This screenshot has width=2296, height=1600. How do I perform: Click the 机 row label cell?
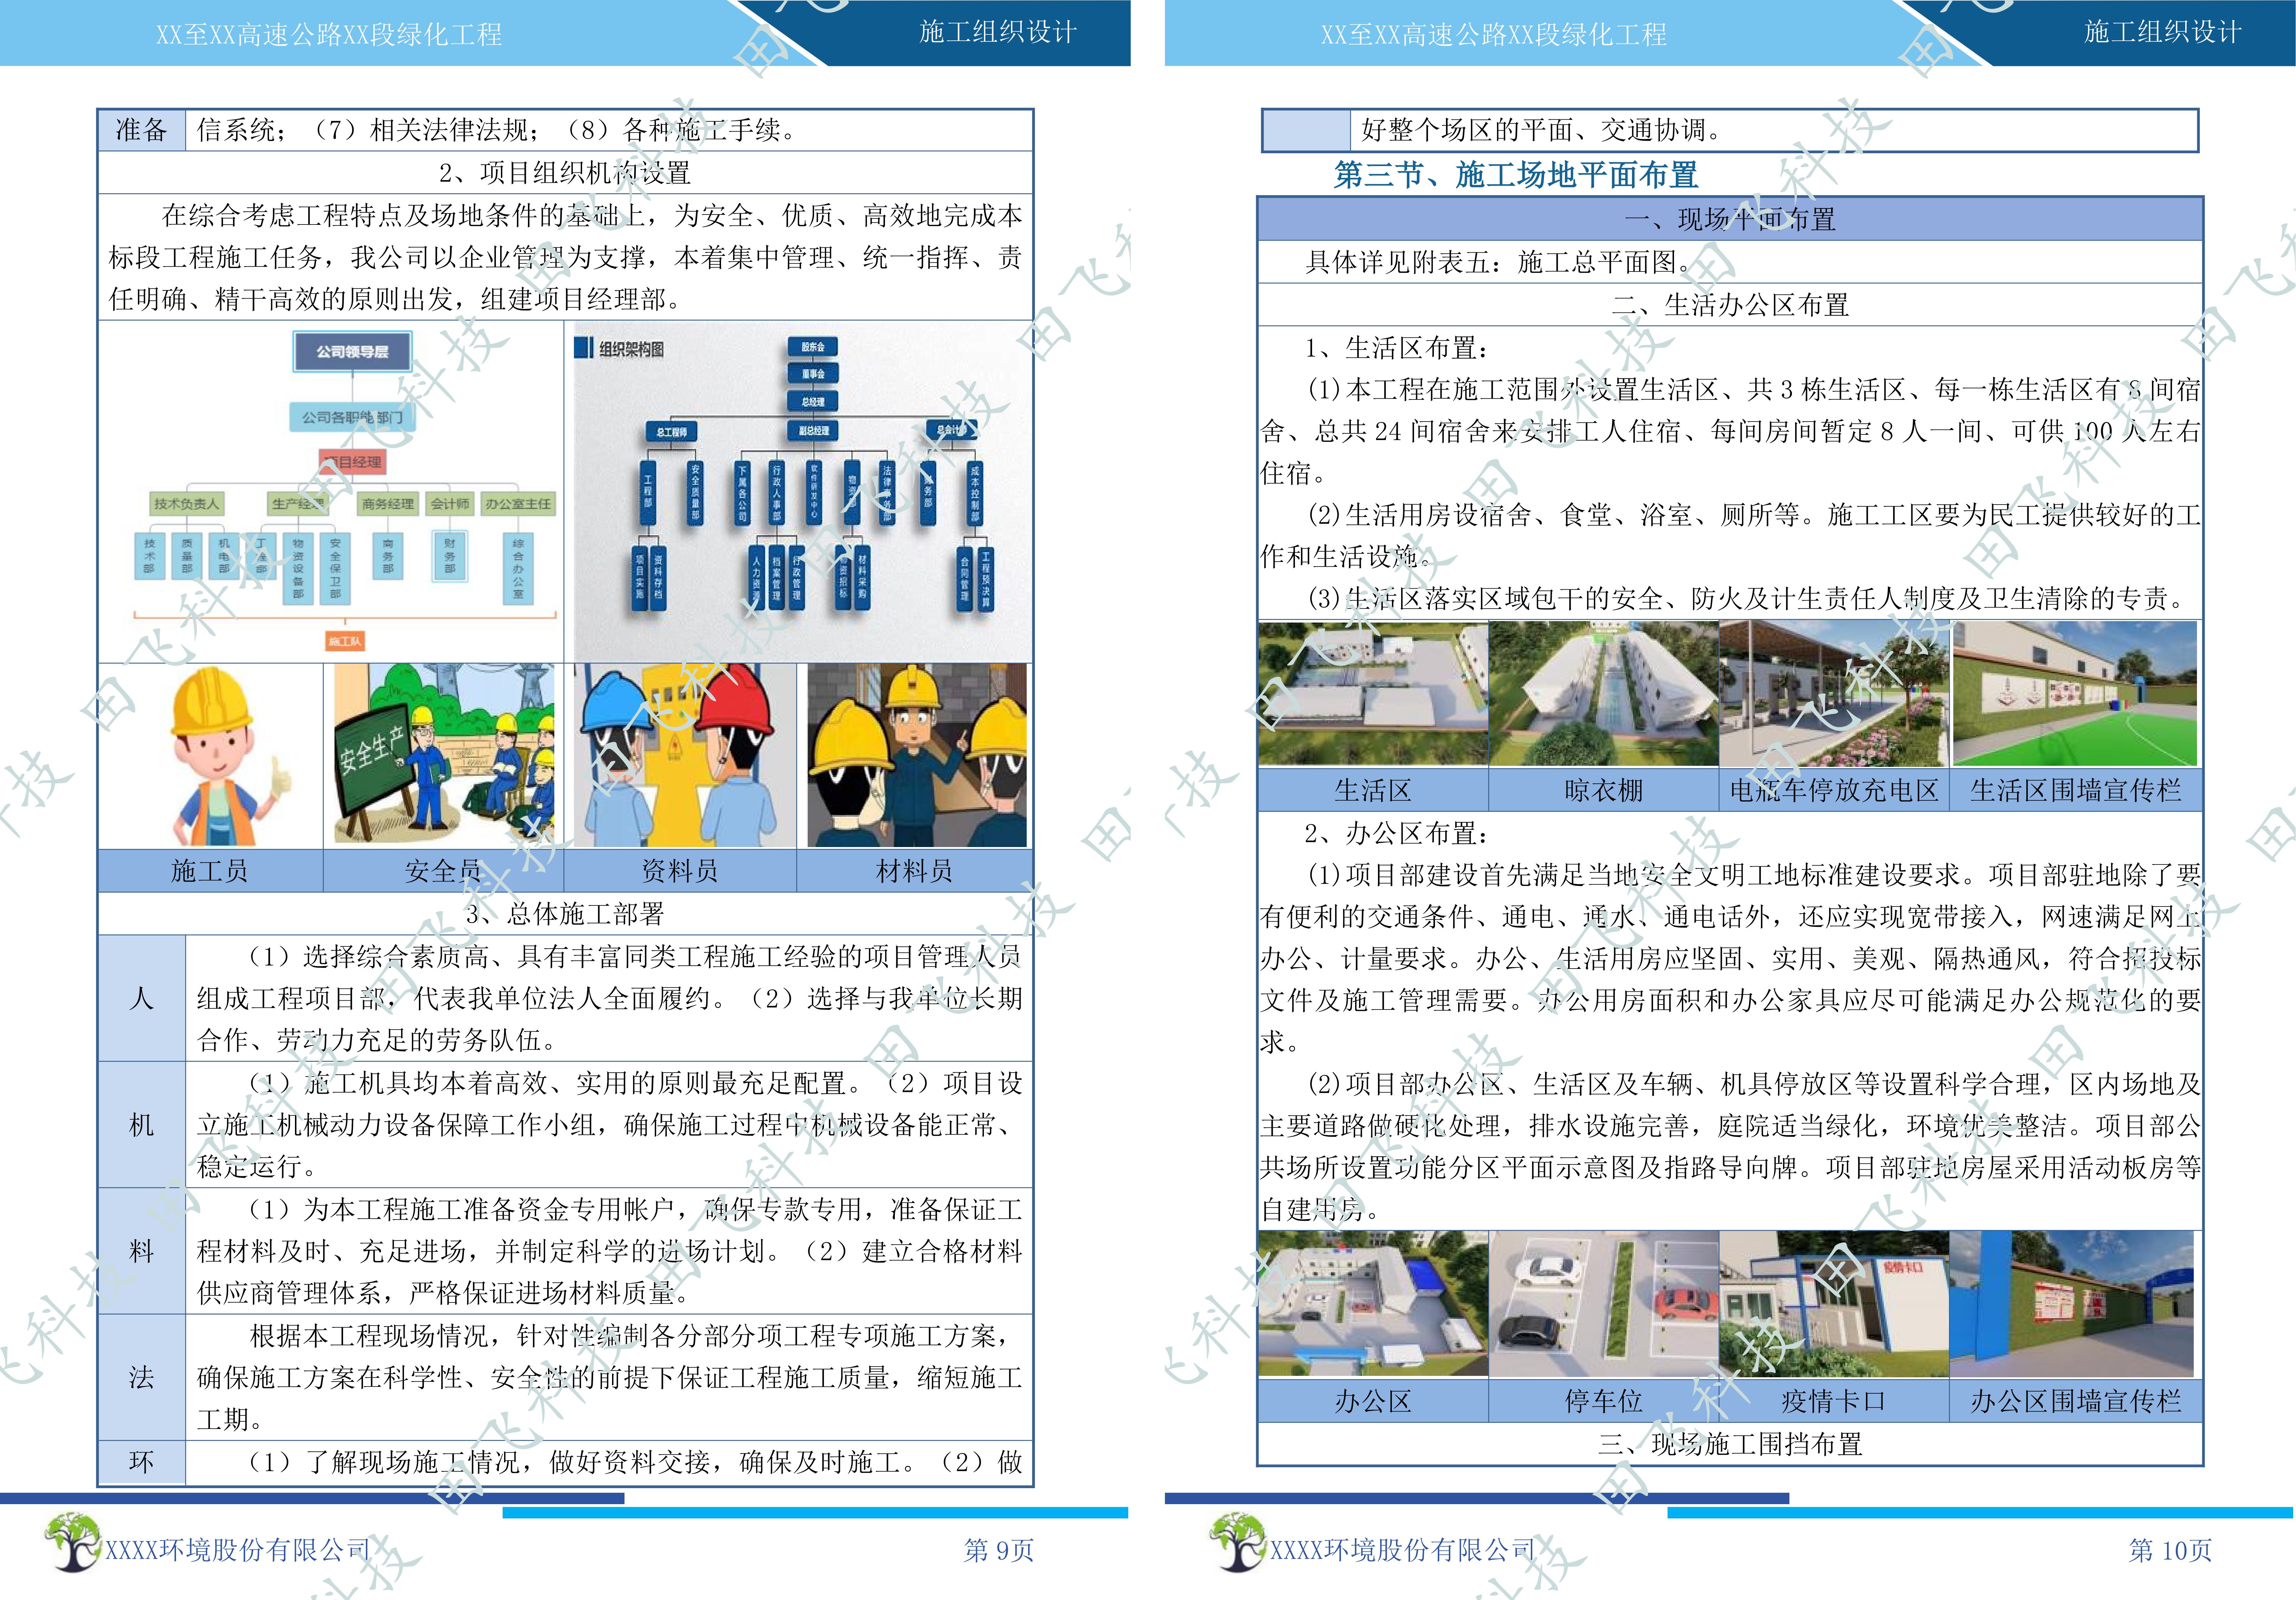(x=142, y=1125)
